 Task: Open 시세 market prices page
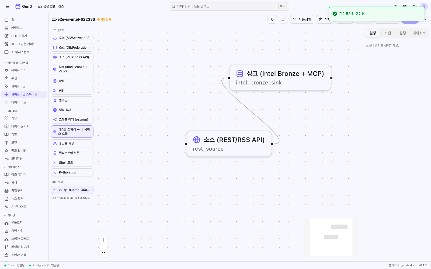(x=24, y=183)
